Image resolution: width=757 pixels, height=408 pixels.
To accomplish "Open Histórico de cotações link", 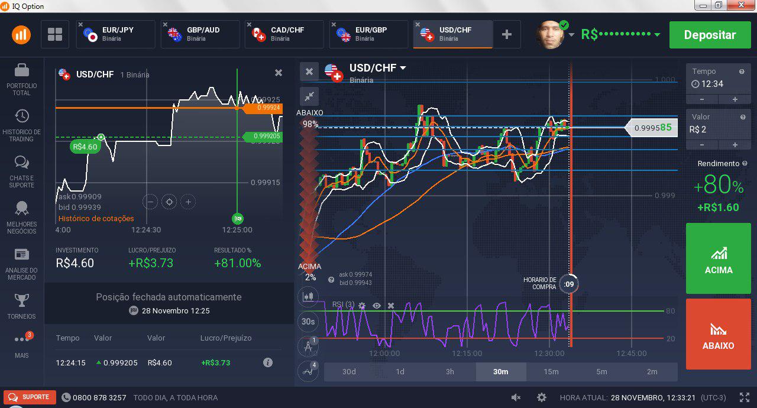I will tap(96, 218).
